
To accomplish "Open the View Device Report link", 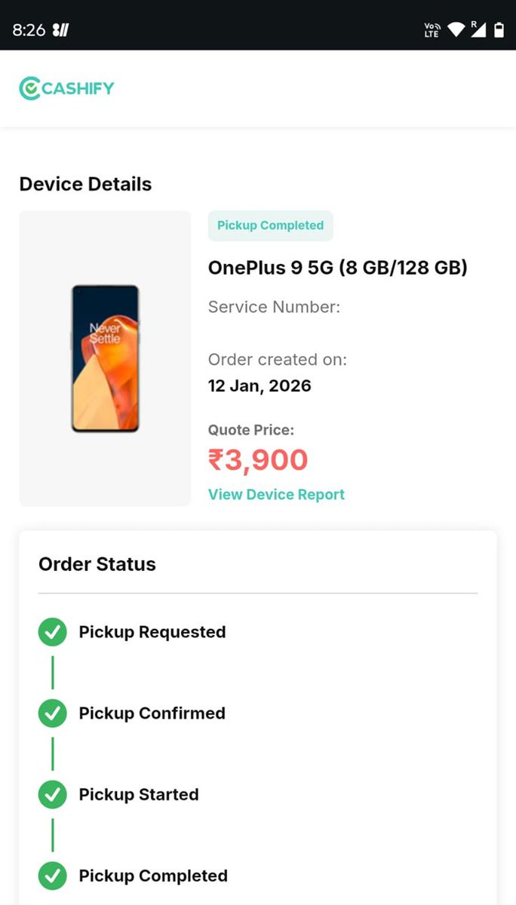I will [x=276, y=495].
